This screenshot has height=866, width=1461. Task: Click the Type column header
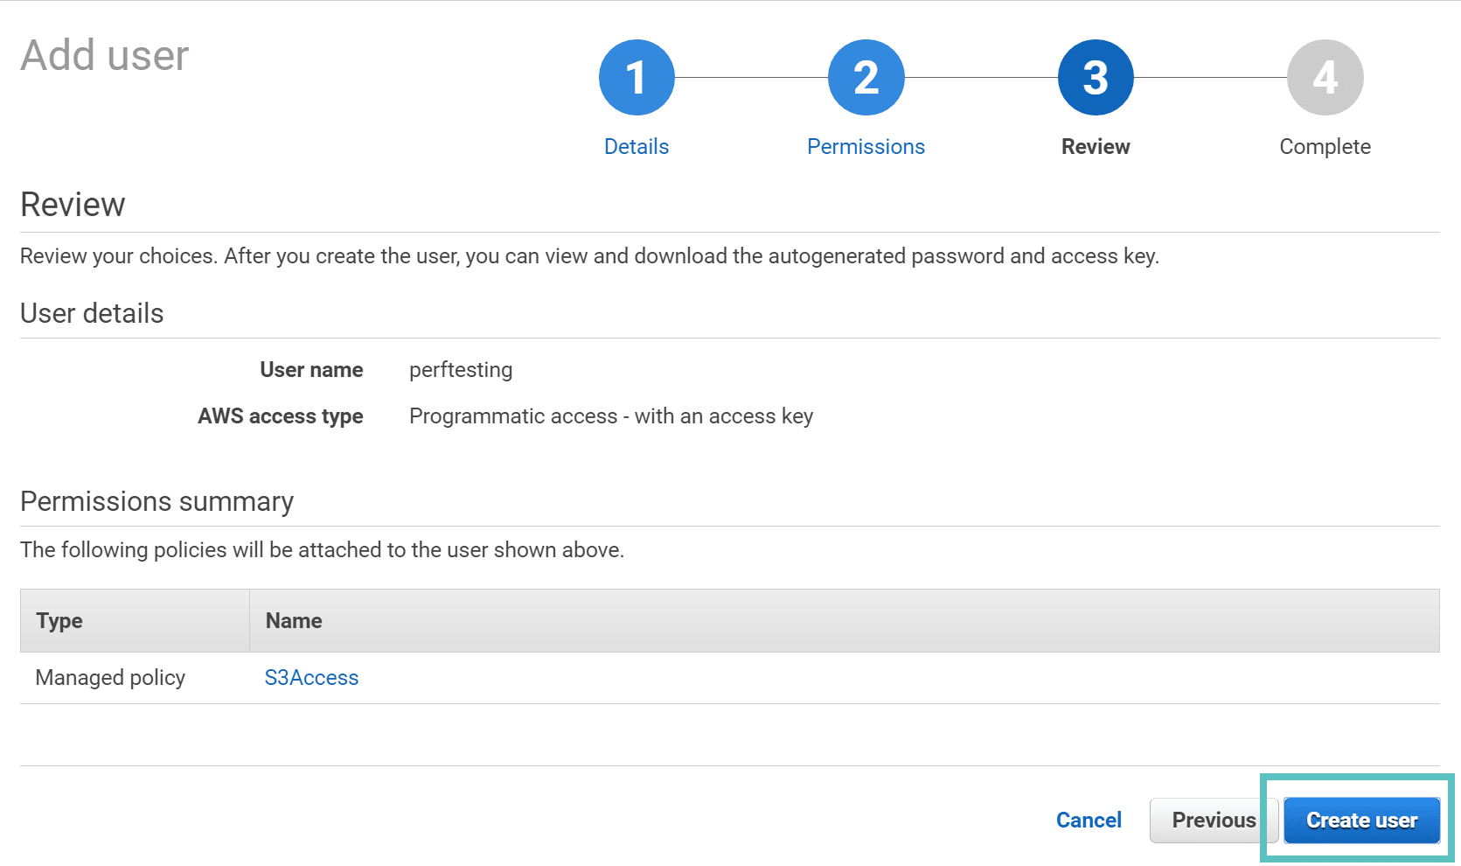pyautogui.click(x=59, y=620)
